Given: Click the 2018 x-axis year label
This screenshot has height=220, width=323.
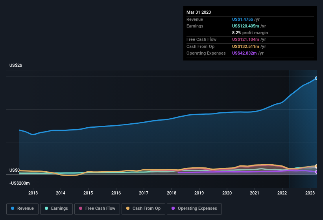Looking at the screenshot, I should coord(172,193).
